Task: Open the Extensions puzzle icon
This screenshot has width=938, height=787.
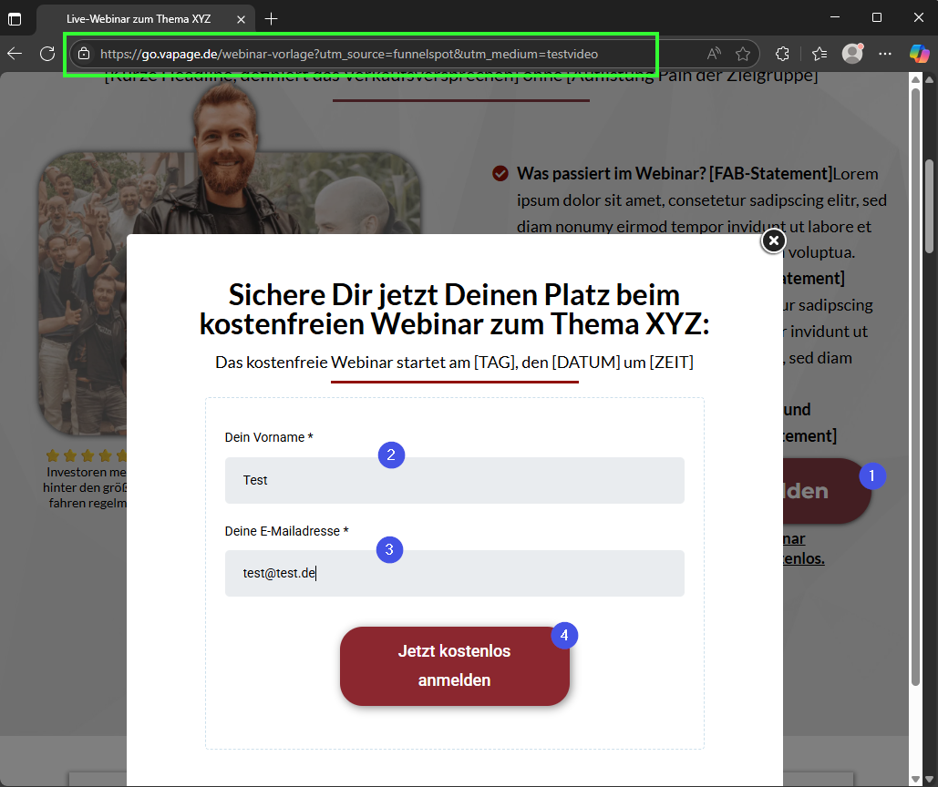Action: pos(782,54)
